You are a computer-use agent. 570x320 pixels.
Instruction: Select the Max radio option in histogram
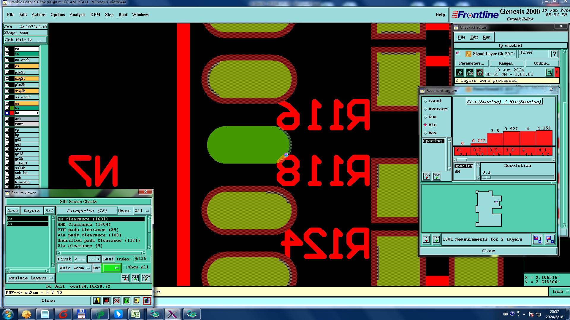pyautogui.click(x=425, y=133)
